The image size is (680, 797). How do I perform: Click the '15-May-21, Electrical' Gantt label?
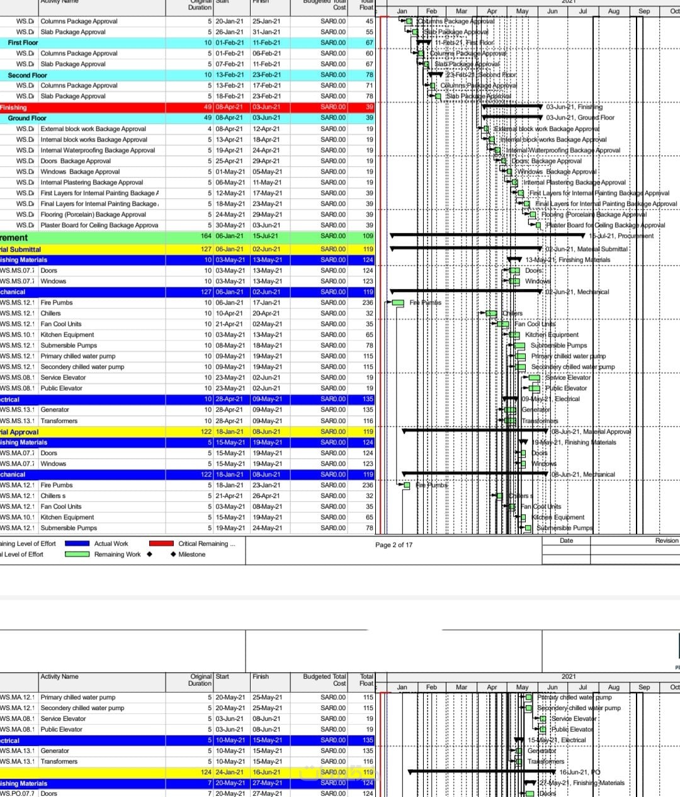pos(557,740)
